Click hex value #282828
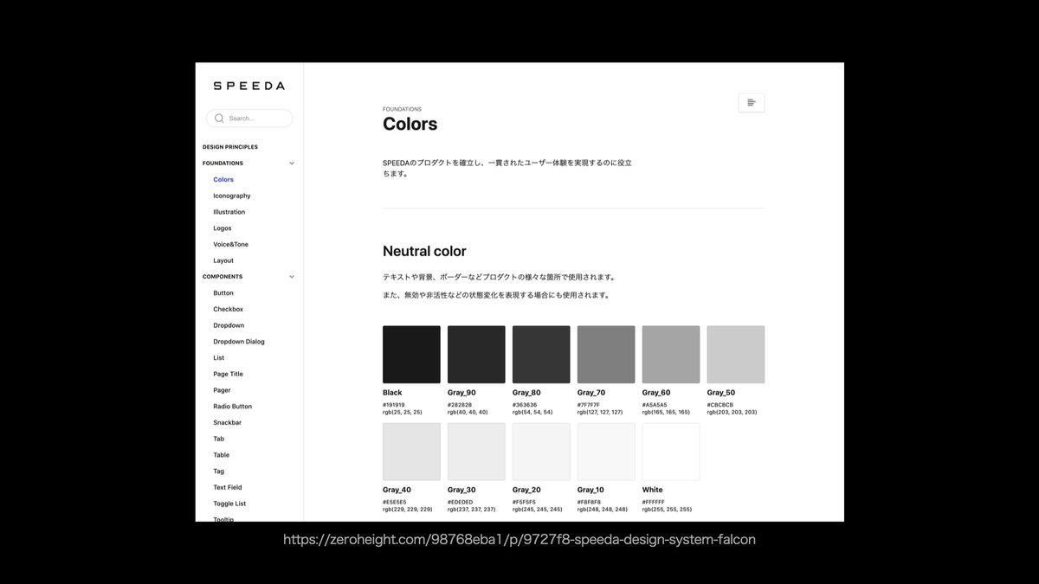Screen dimensions: 1039x584 (x=460, y=405)
